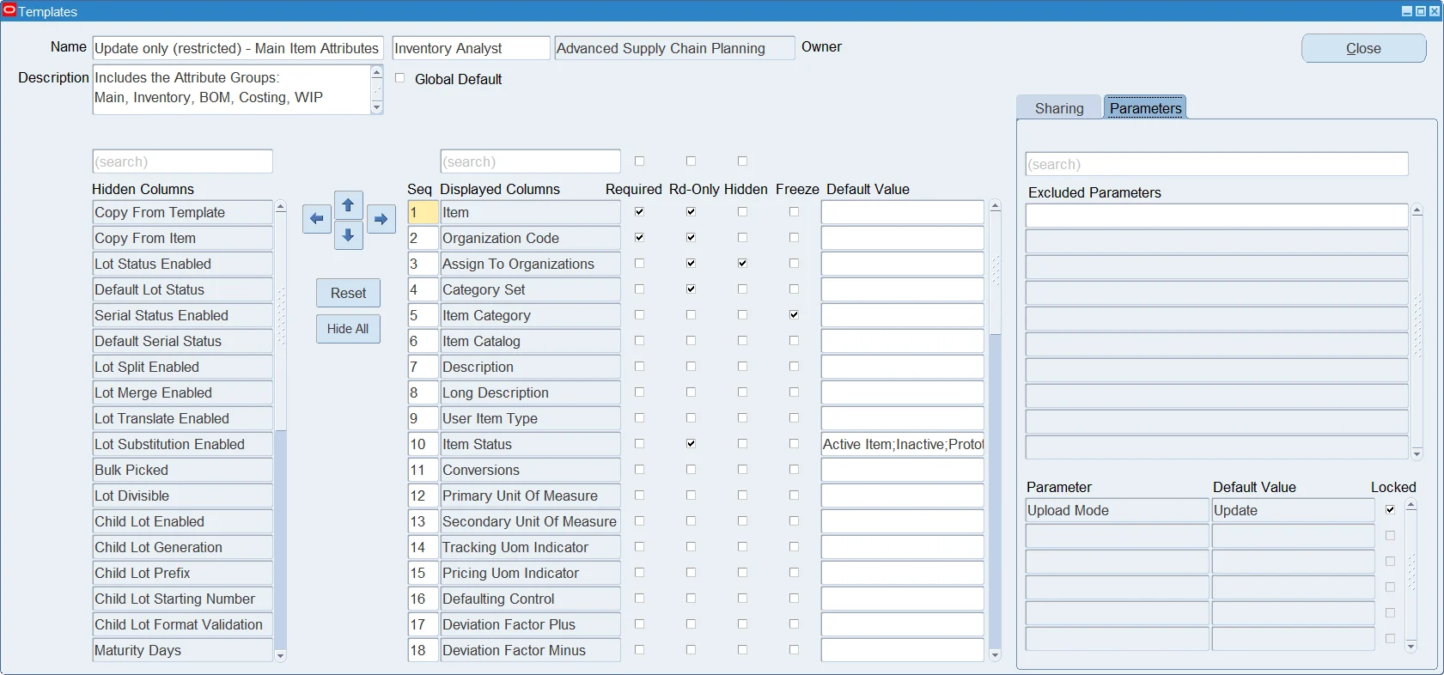
Task: Minimize the Templates window
Action: [x=1407, y=11]
